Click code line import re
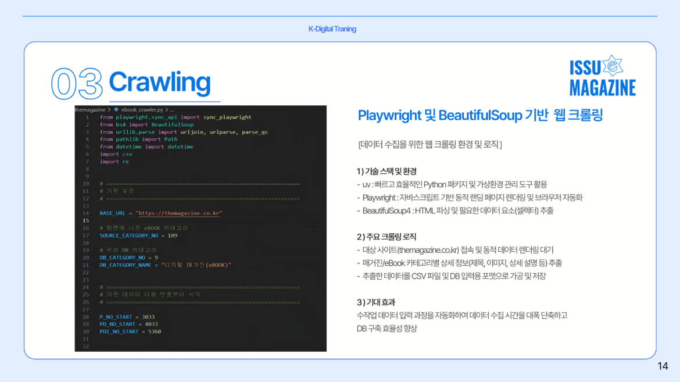Image resolution: width=680 pixels, height=382 pixels. pyautogui.click(x=114, y=162)
